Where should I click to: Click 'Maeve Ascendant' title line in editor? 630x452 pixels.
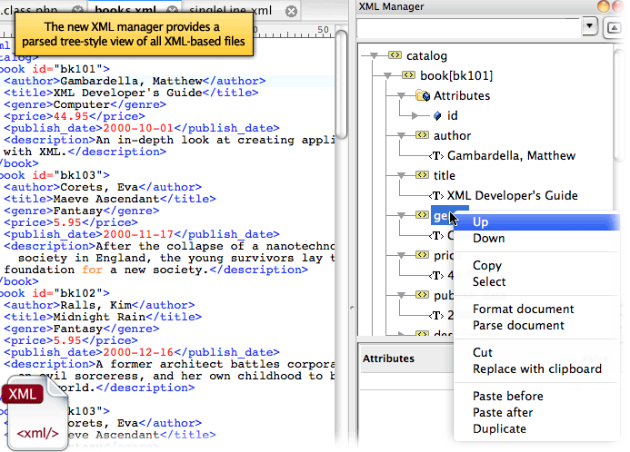[x=110, y=199]
